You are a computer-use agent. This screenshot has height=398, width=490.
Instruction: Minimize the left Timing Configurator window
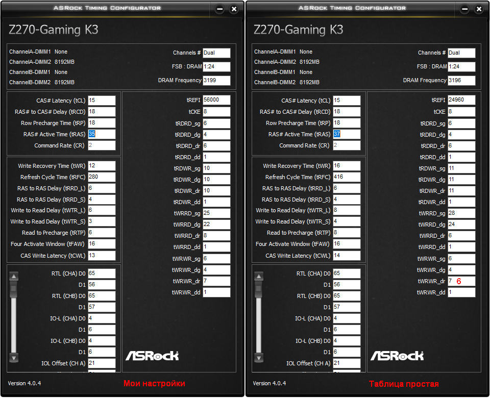[x=219, y=9]
